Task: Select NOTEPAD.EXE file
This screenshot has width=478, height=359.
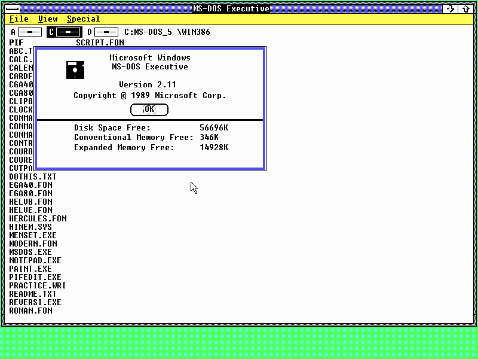Action: 35,260
